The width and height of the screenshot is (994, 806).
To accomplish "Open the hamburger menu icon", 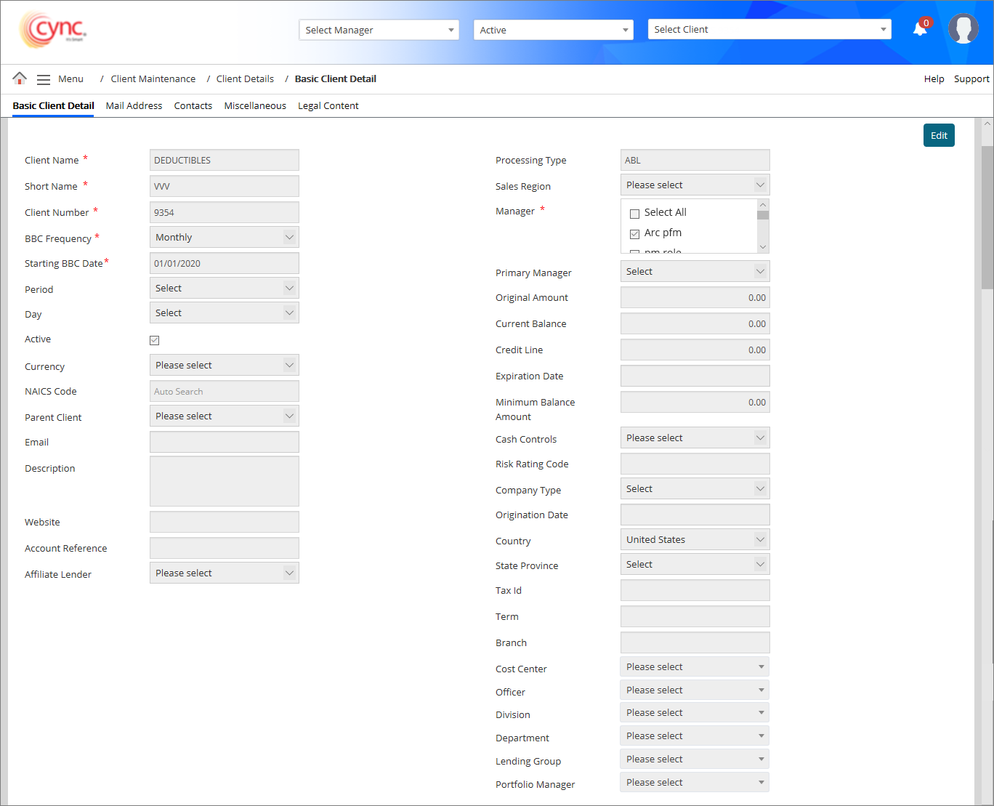I will pyautogui.click(x=44, y=79).
